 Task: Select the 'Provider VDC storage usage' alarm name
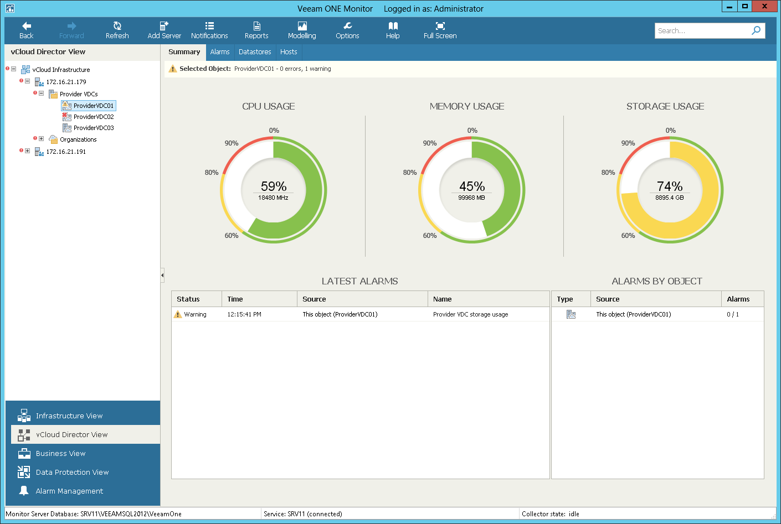click(x=470, y=314)
